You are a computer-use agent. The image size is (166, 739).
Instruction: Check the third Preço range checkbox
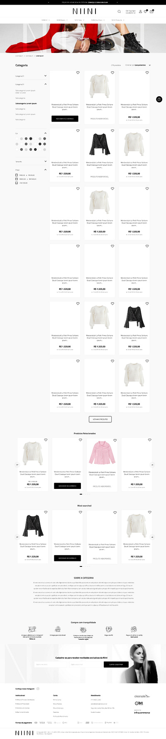[x=17, y=183]
